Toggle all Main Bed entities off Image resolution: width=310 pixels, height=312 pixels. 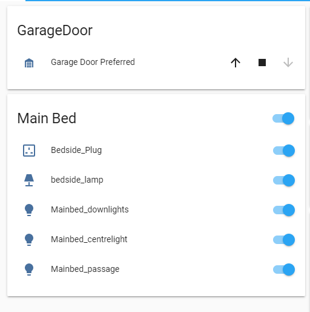pyautogui.click(x=283, y=118)
